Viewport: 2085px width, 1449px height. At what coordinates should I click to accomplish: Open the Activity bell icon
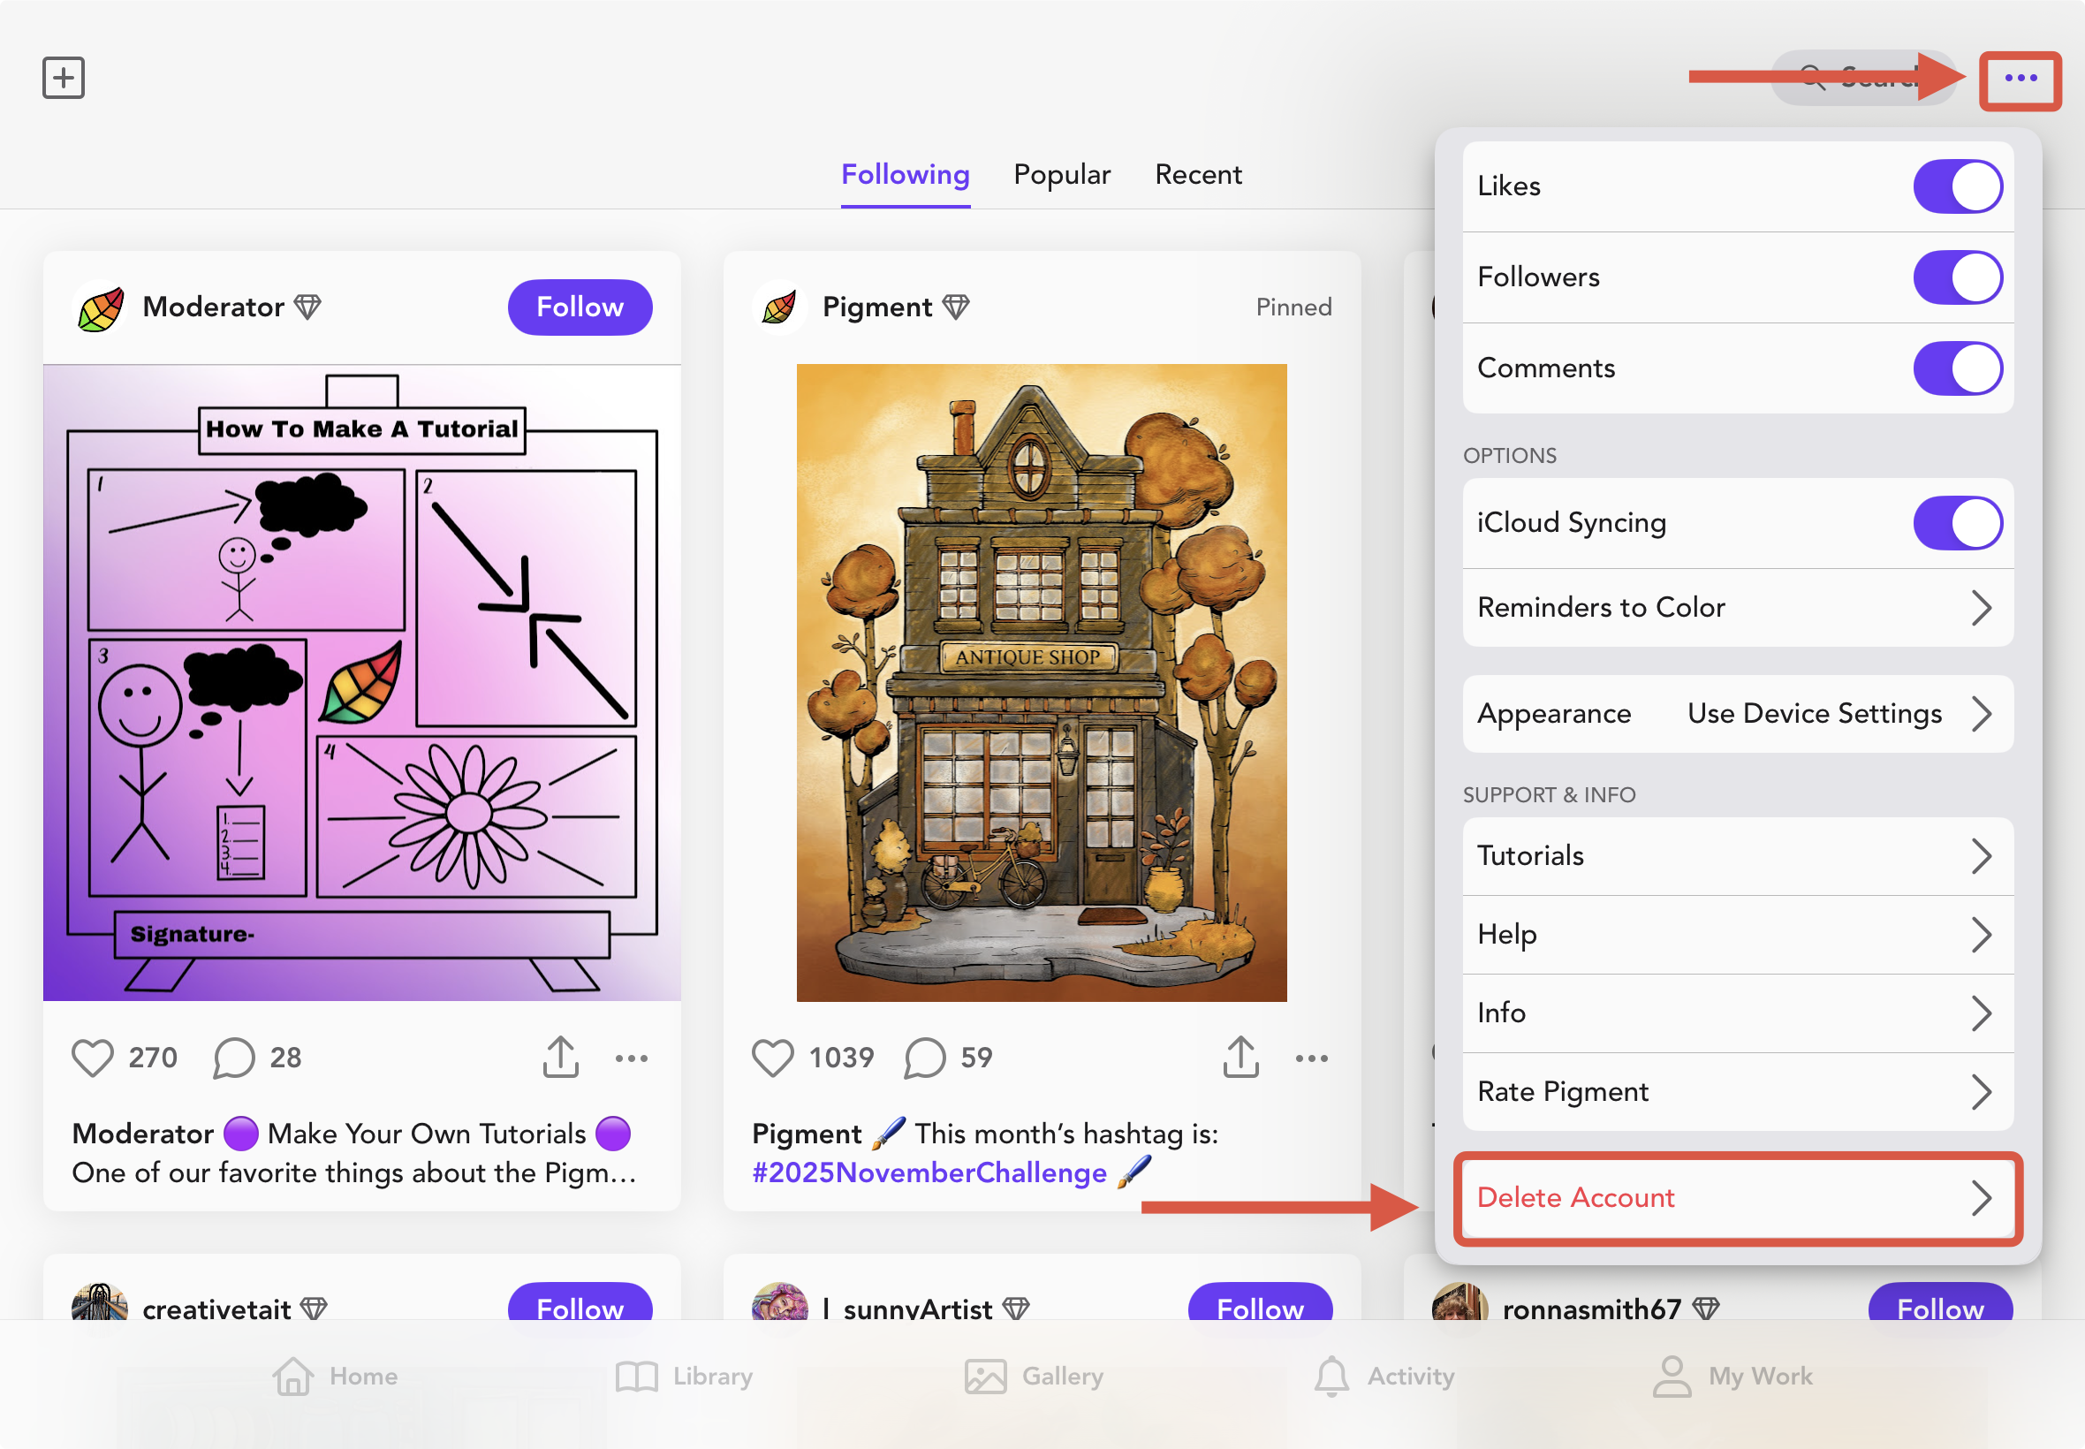(1331, 1377)
